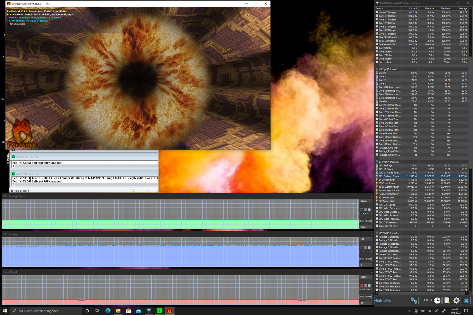The width and height of the screenshot is (473, 315).
Task: Click Reset in Core 0 Clock graph
Action: point(368,297)
